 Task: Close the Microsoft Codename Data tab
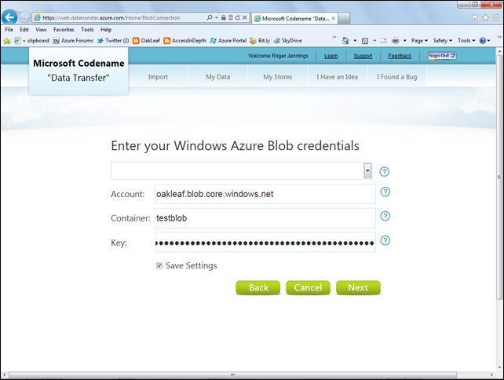[334, 18]
